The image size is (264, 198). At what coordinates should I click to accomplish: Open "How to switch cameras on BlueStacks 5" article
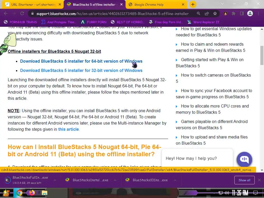pyautogui.click(x=213, y=78)
